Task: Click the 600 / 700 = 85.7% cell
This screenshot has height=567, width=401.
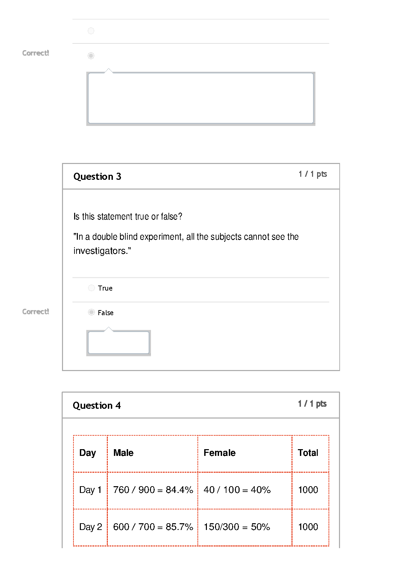Action: point(152,527)
